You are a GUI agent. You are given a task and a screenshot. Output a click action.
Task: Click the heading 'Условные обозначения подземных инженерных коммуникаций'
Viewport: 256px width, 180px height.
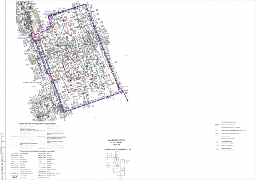[37, 151]
